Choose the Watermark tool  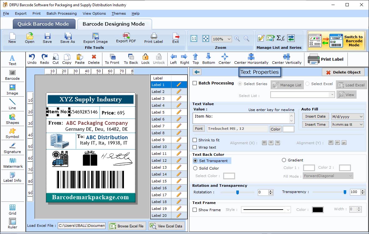point(13,163)
